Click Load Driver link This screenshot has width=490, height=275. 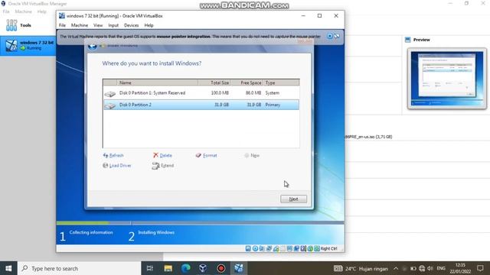click(x=117, y=166)
